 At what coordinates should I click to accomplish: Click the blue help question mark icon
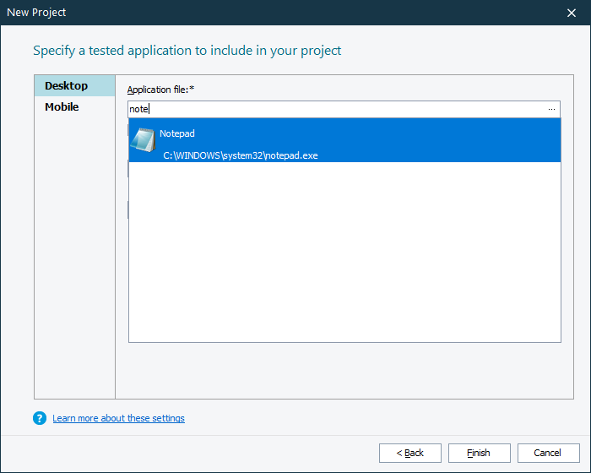pos(40,418)
